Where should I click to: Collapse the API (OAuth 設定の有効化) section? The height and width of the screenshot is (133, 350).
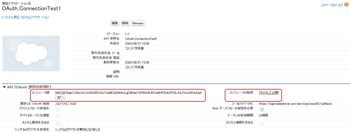[4, 87]
